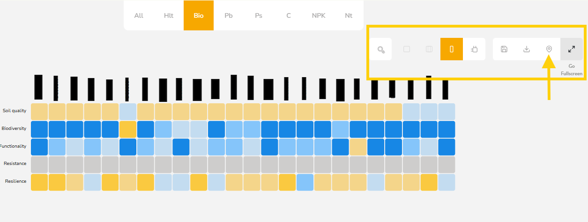Switch to the Nt tab
Viewport: 588px width, 222px height.
tap(349, 15)
